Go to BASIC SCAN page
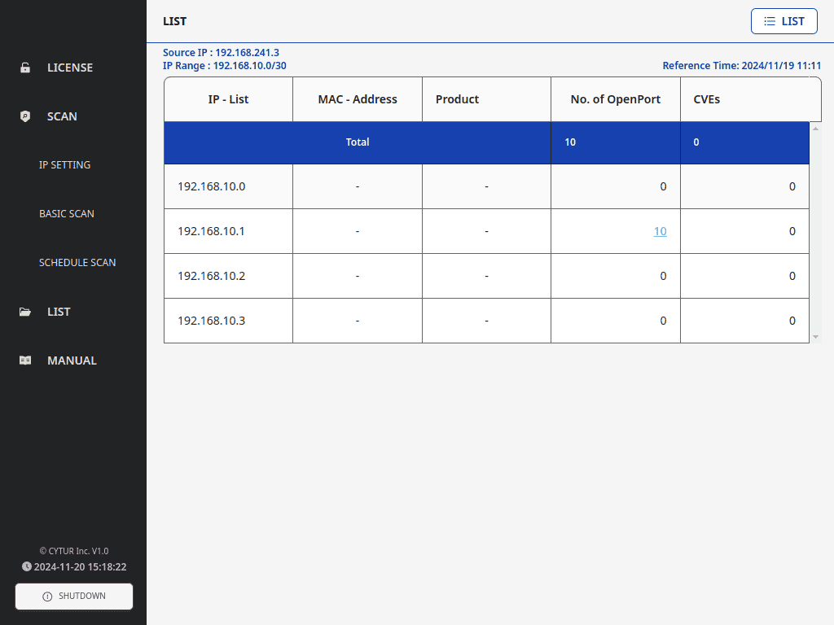 tap(67, 214)
